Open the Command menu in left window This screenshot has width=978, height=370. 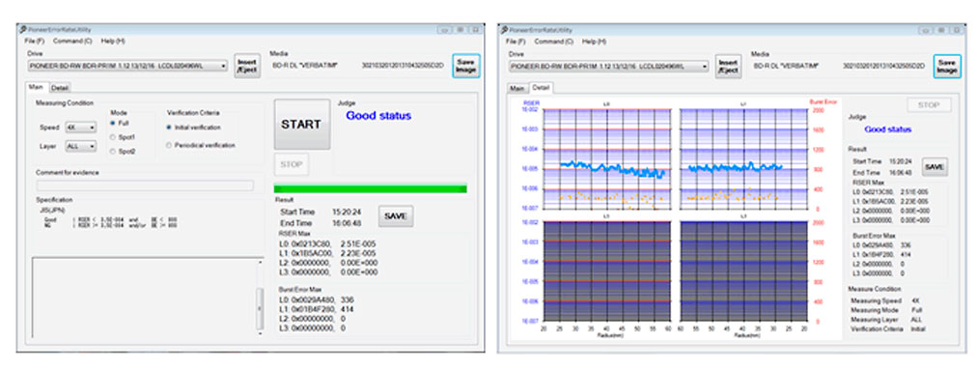click(81, 41)
